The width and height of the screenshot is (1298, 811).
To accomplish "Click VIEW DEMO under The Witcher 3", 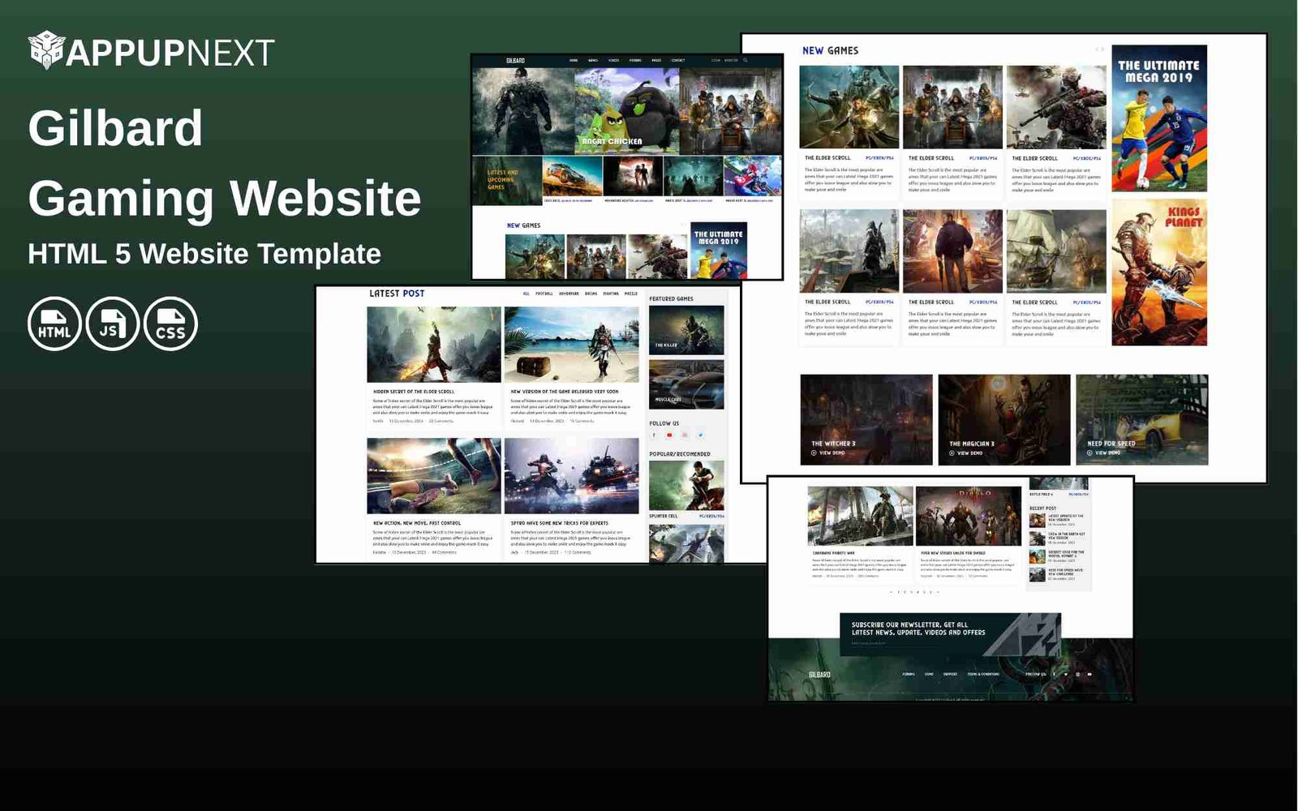I will 827,453.
